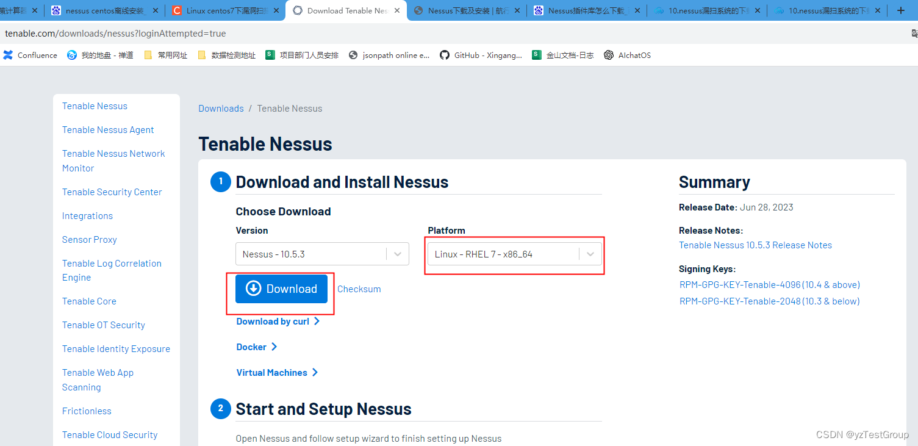Open the Platform dropdown showing Linux - RHEL 7

[x=515, y=254]
